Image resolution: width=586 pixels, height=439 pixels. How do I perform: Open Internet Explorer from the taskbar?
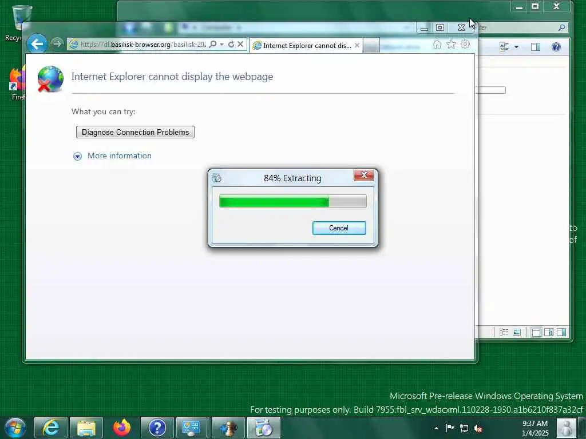[x=51, y=428]
